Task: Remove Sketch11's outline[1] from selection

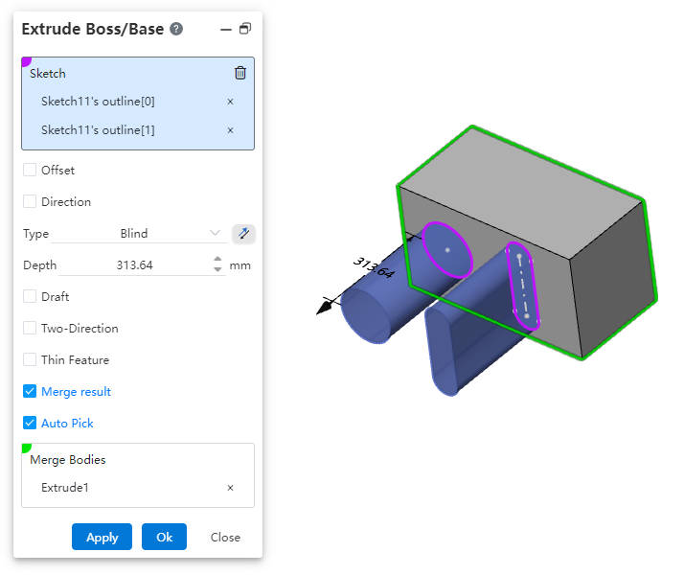Action: pos(230,130)
